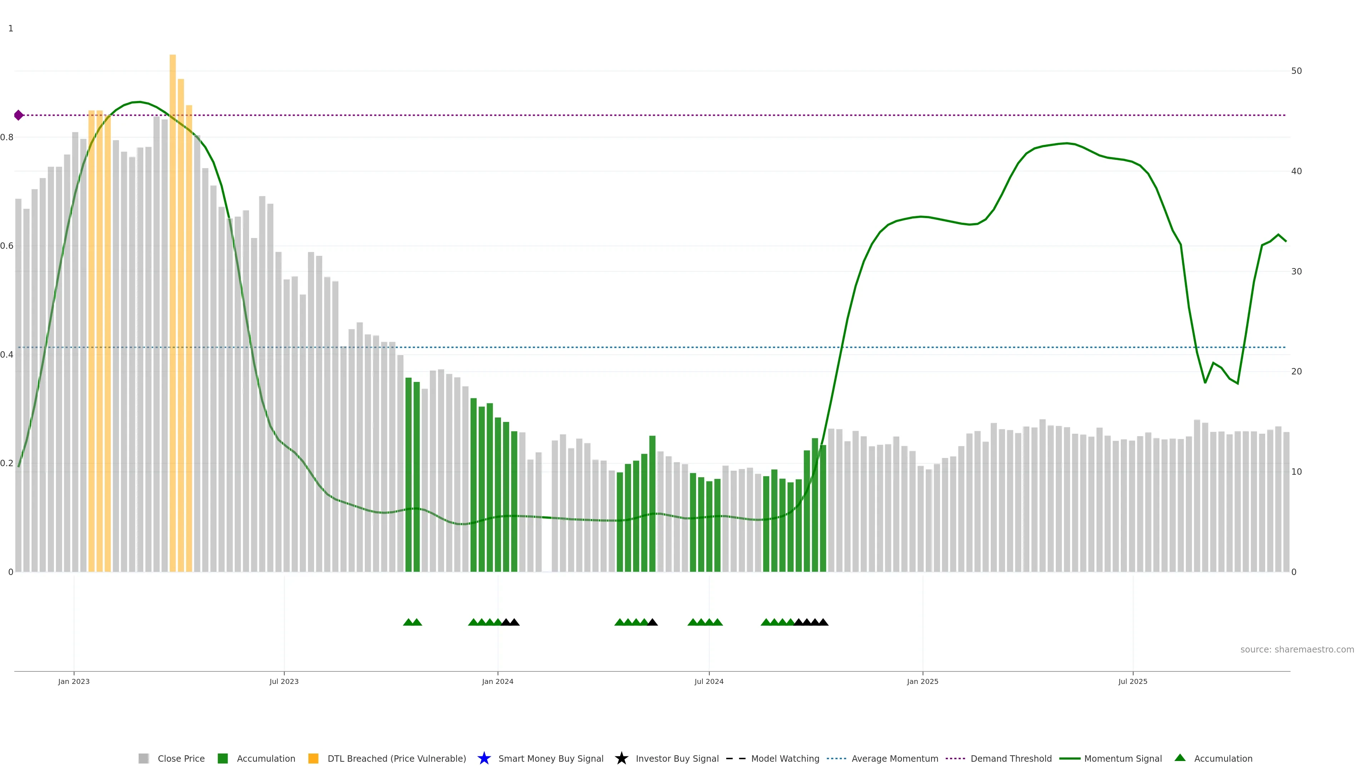Toggle the green Accumulation bar legend entry
This screenshot has height=771, width=1372.
(223, 758)
